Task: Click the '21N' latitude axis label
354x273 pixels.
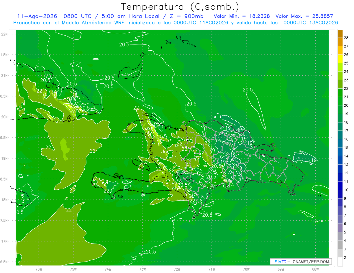Action: pos(5,75)
